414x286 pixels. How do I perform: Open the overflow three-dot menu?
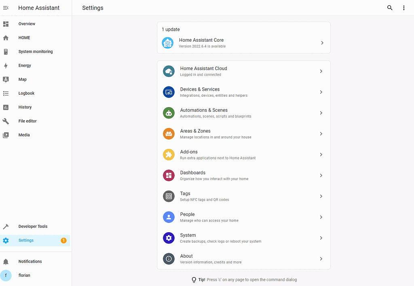(404, 8)
